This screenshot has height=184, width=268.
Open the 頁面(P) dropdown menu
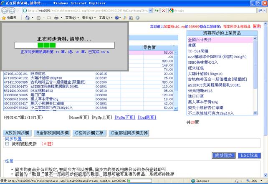(69, 18)
